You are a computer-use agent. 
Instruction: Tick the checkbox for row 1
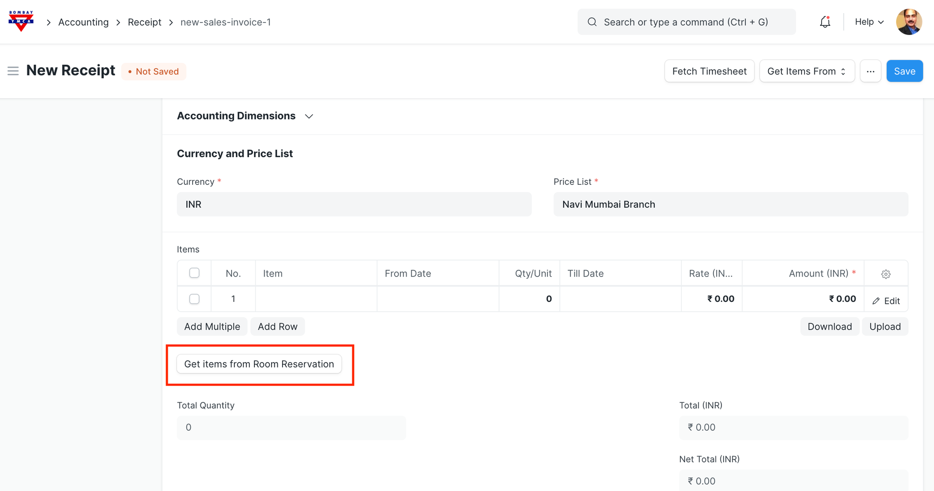click(x=194, y=299)
